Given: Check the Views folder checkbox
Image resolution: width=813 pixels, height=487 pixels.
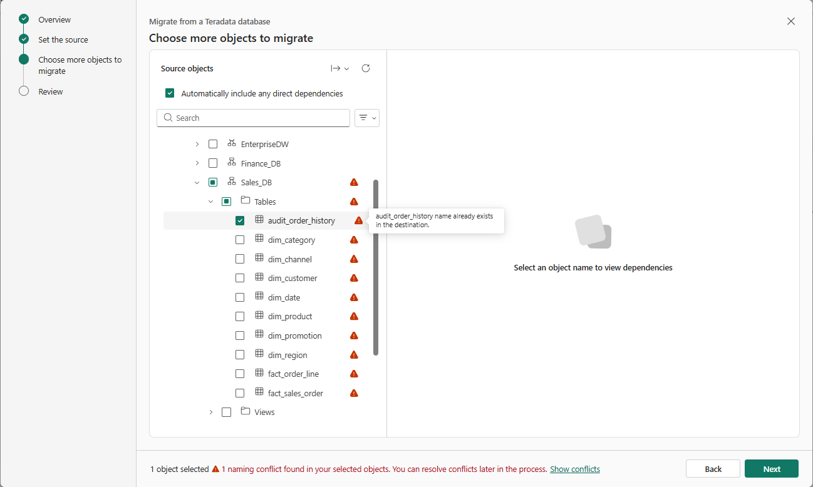Looking at the screenshot, I should [227, 412].
